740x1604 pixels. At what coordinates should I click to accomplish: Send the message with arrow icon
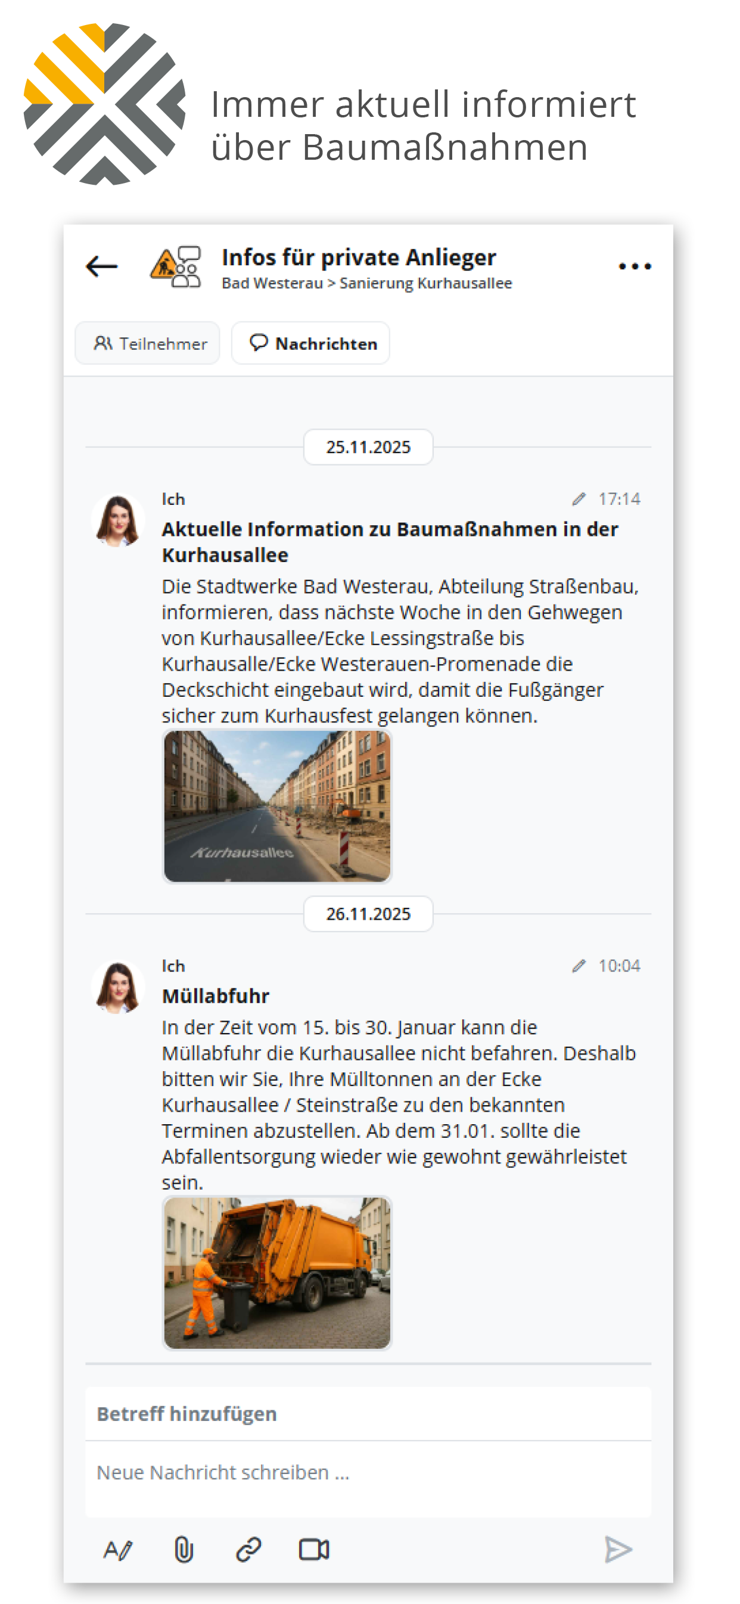pos(617,1549)
